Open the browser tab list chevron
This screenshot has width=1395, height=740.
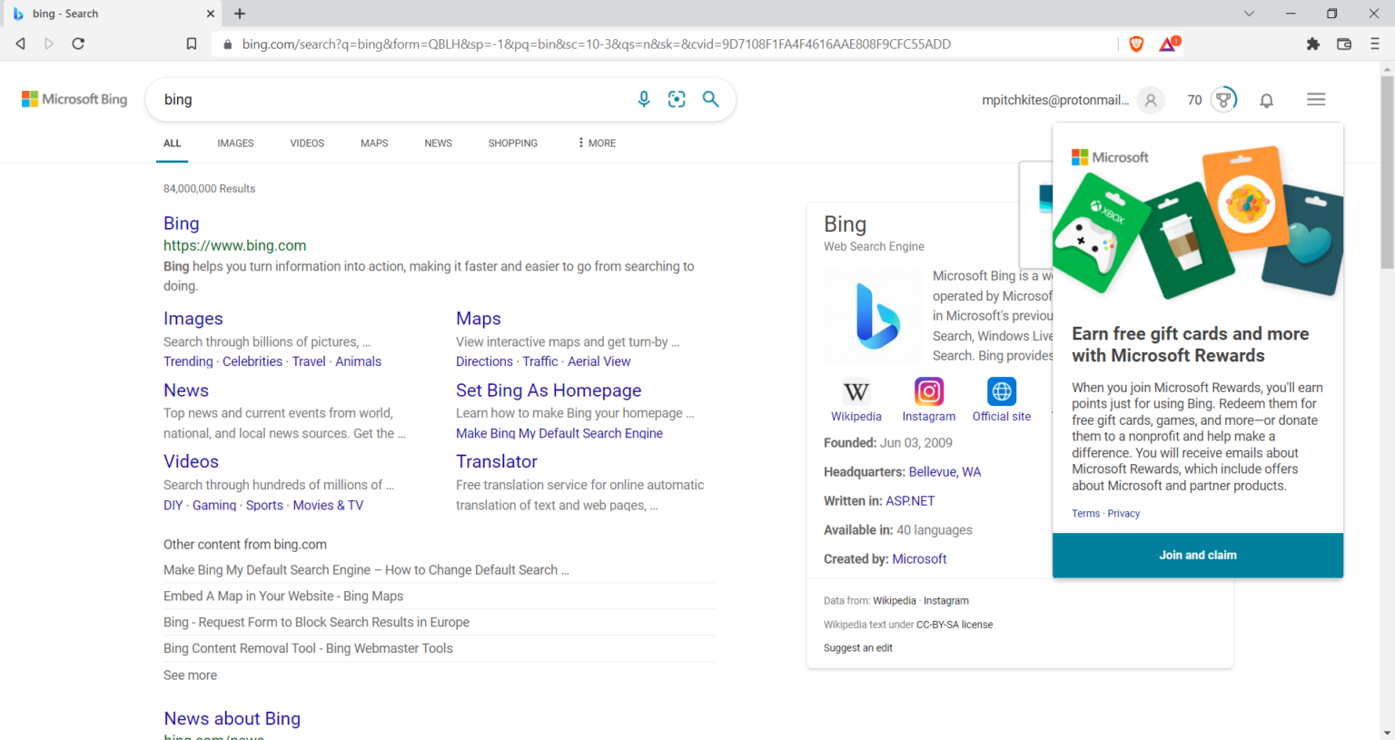click(1250, 14)
